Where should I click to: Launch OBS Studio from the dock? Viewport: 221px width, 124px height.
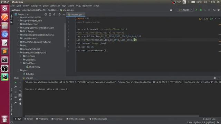(x=4, y=69)
